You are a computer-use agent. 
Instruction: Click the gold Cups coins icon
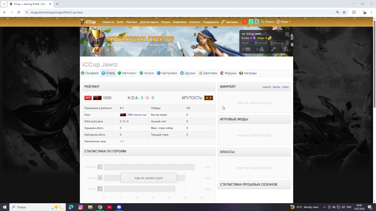(270, 38)
